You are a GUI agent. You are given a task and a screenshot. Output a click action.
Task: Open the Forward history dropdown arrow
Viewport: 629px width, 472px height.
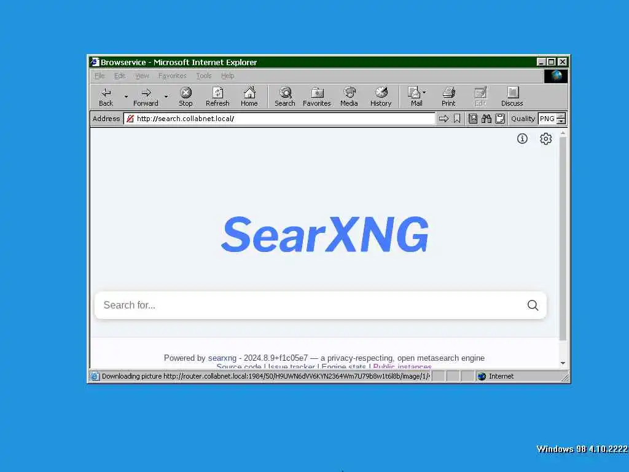[x=166, y=96]
